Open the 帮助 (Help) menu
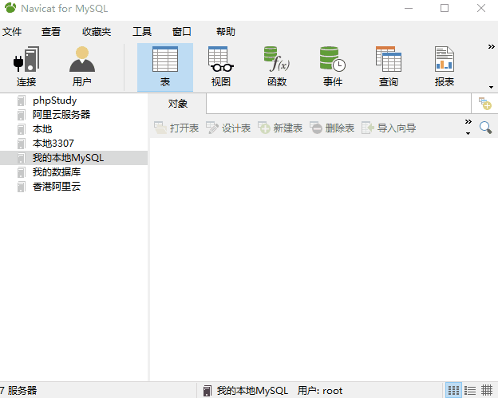498x398 pixels. pos(226,31)
